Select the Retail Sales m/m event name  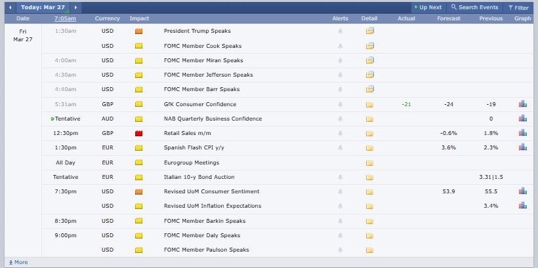(187, 133)
